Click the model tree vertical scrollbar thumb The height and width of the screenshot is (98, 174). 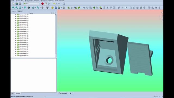click(55, 55)
